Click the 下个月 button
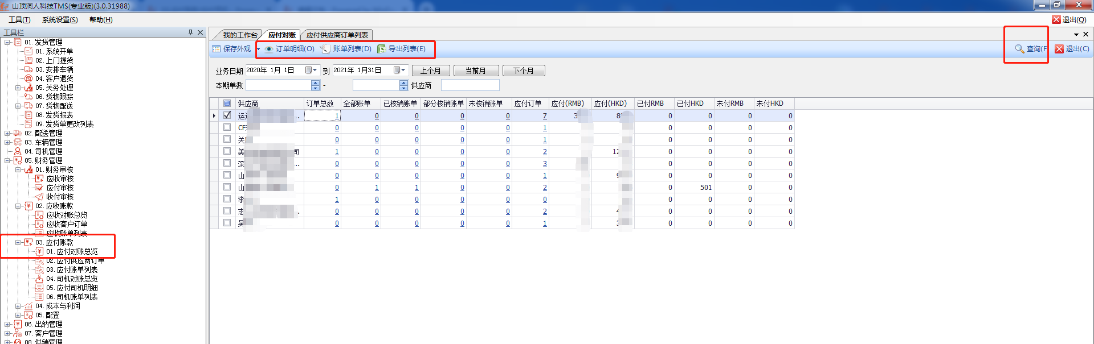 (x=523, y=71)
